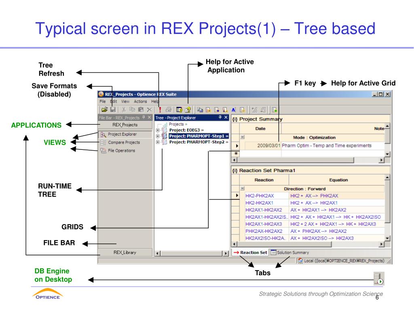Viewport: 414px width, 311px height.
Task: Switch to the Reaction Set tab
Action: coord(250,253)
